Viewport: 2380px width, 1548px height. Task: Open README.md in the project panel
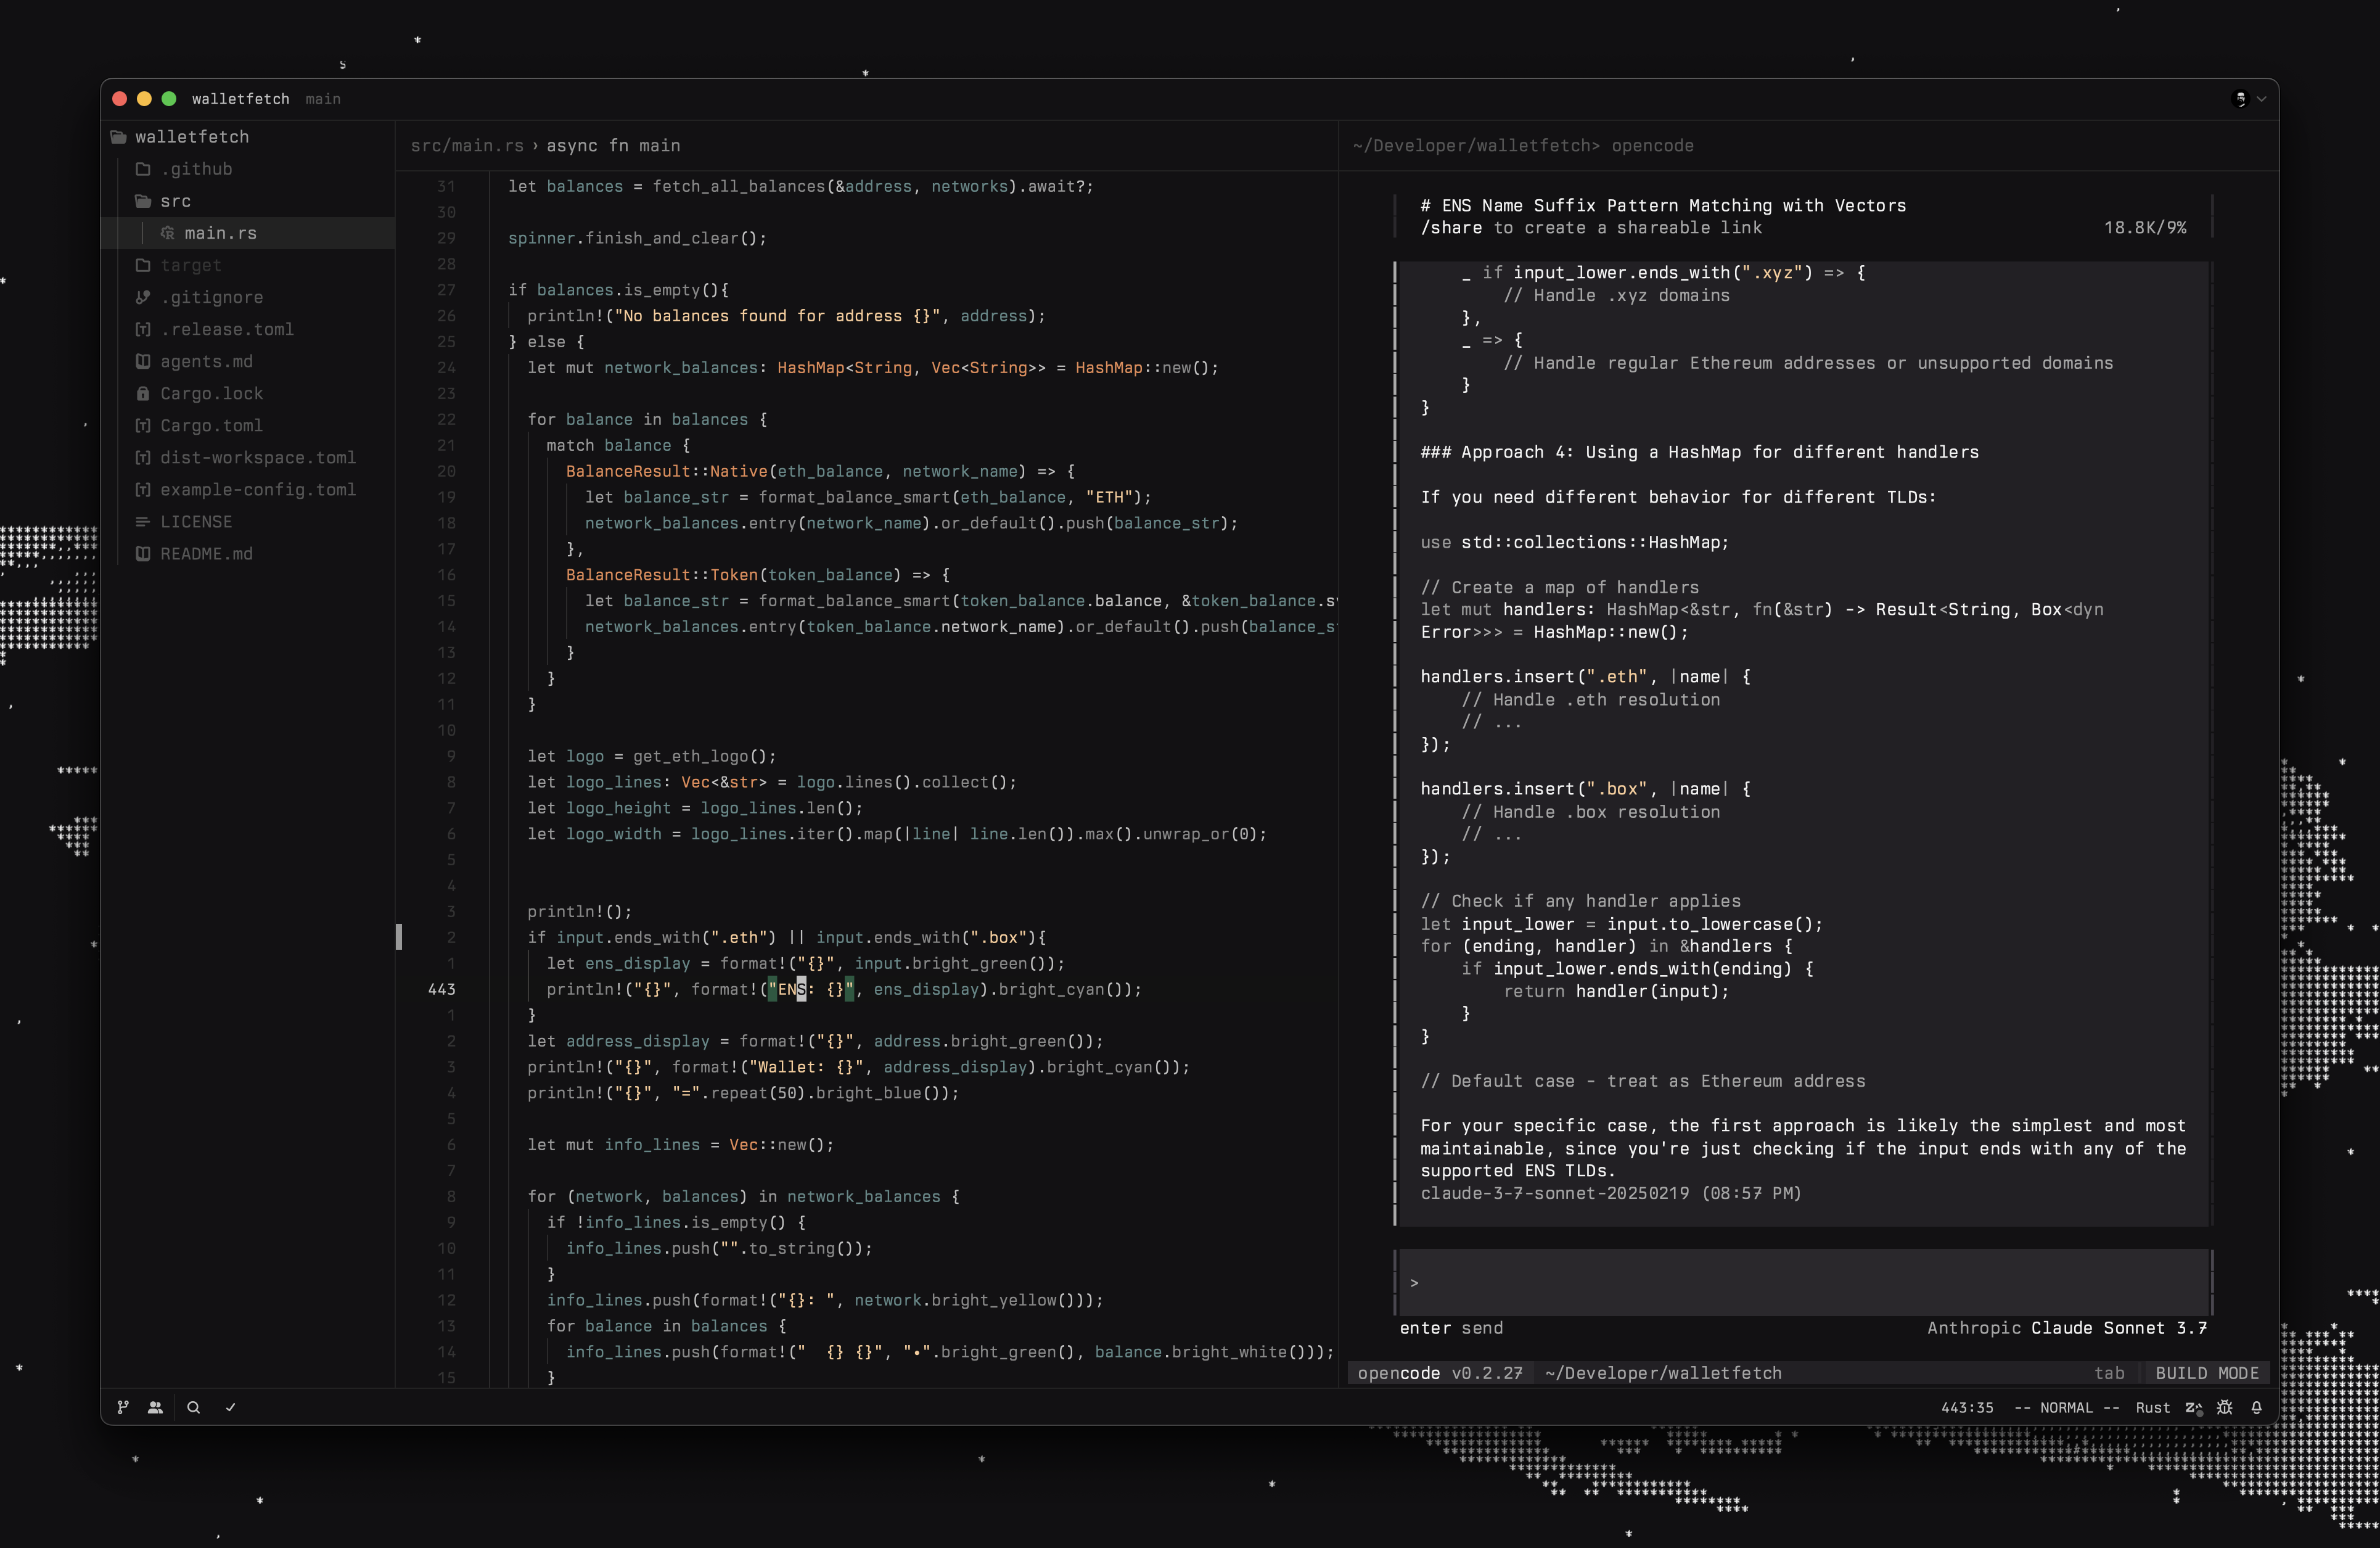click(x=206, y=554)
